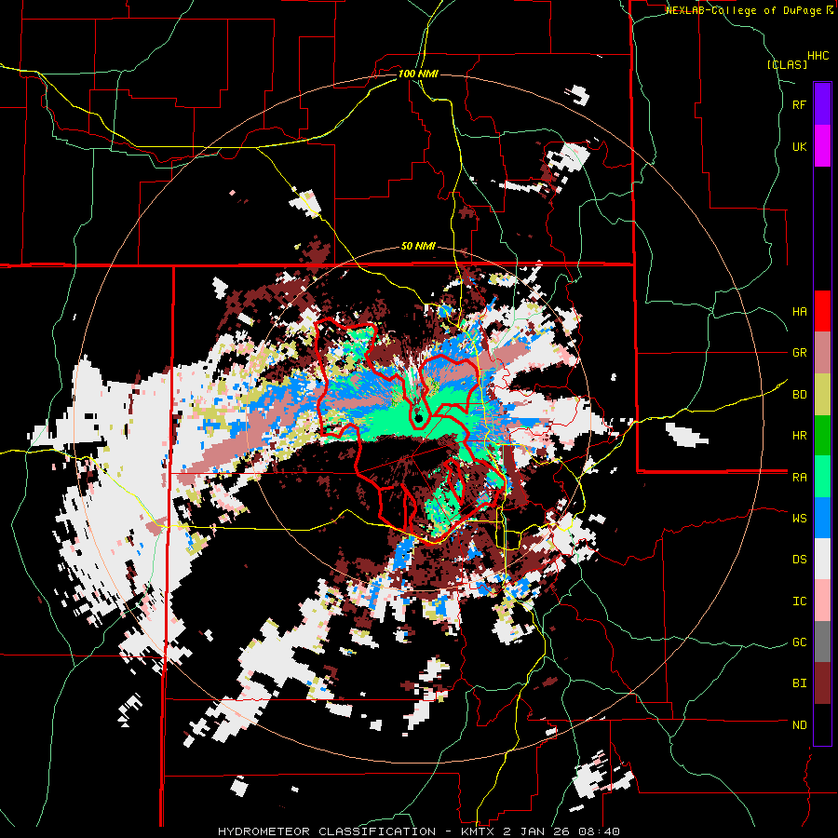Click the UK legend label

coord(799,147)
